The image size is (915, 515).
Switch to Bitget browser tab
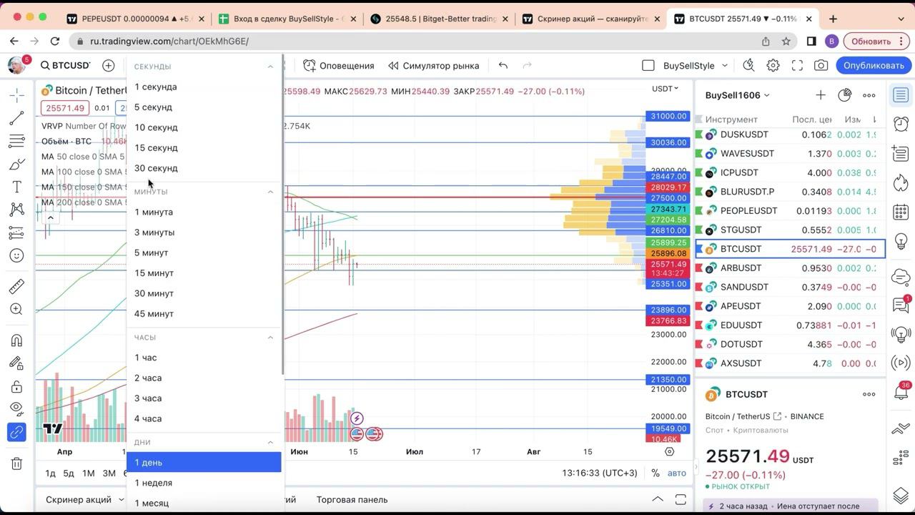441,19
